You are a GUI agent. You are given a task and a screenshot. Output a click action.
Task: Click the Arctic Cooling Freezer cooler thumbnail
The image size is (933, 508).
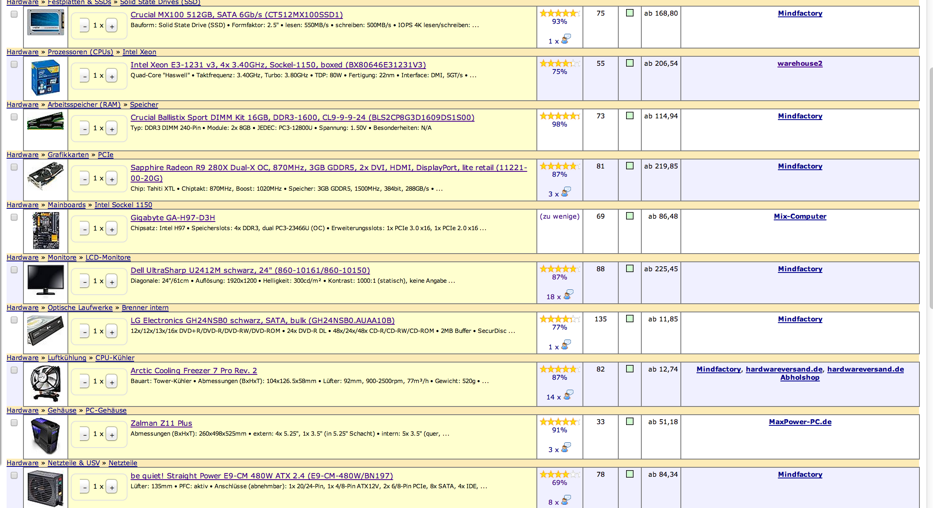(x=46, y=384)
